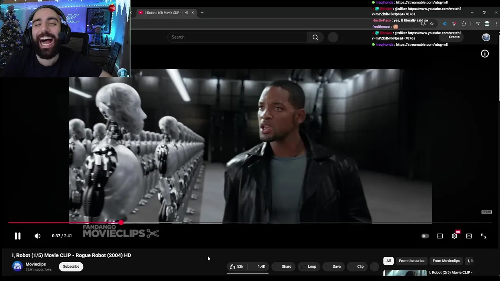Open a new browser tab with plus
Viewport: 500px width, 281px height.
pyautogui.click(x=202, y=12)
